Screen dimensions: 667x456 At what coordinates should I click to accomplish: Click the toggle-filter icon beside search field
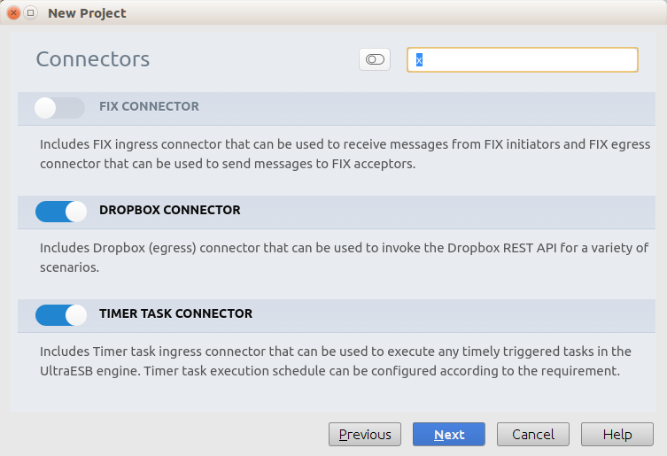click(x=375, y=59)
